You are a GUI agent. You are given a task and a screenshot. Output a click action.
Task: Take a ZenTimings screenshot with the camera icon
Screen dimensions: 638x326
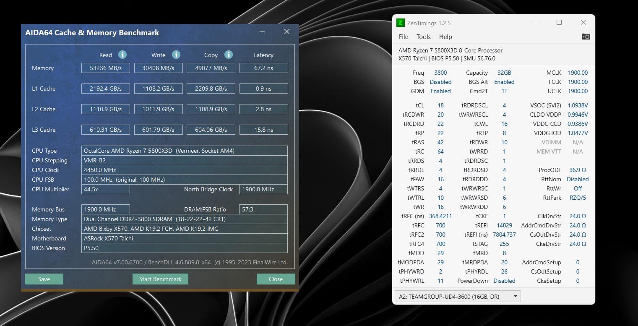click(x=586, y=37)
